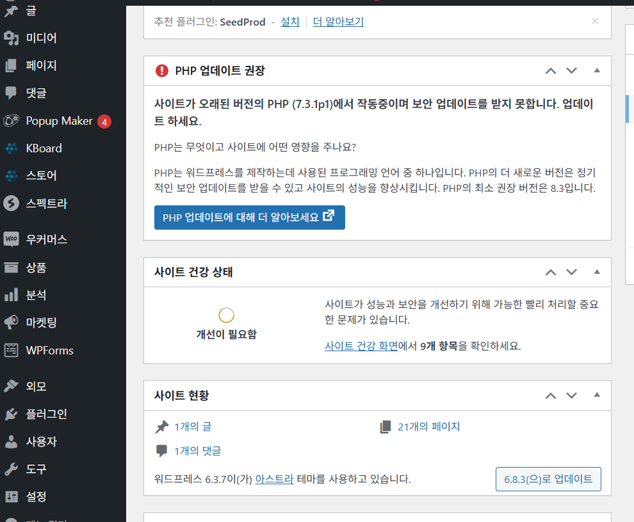Click the pages icon beside 페이지

12,65
